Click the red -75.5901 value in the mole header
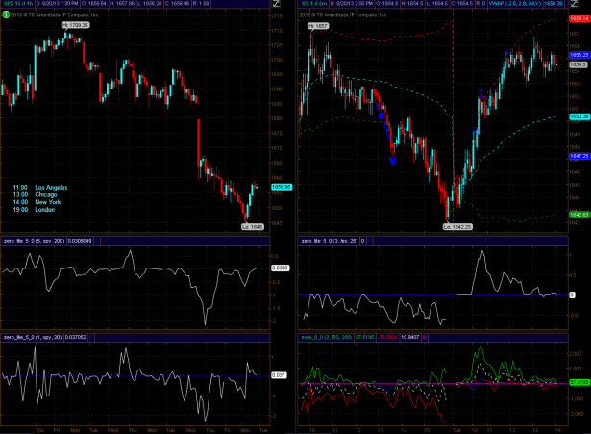Viewport: 591px width, 434px height. 388,337
